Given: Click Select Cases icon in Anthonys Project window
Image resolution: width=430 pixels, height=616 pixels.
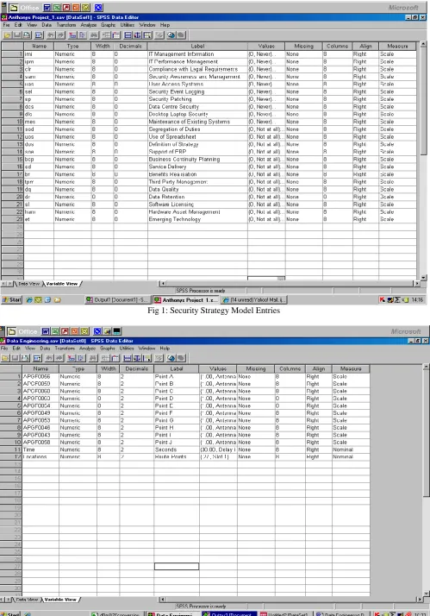Looking at the screenshot, I should (x=147, y=35).
